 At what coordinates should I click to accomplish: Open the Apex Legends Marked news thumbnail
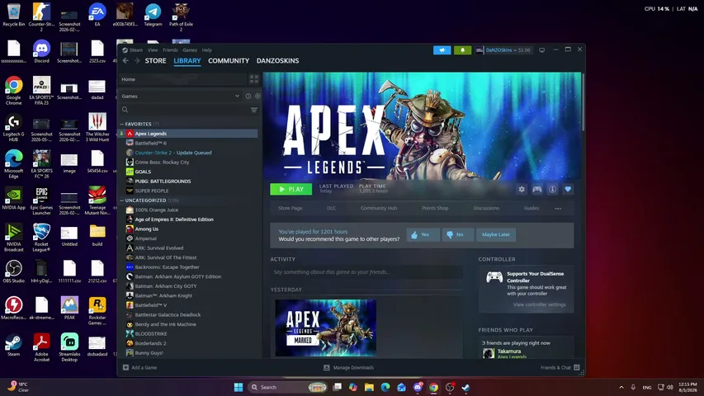coord(325,328)
